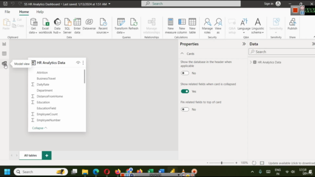Connect to Dataverse

(89, 24)
